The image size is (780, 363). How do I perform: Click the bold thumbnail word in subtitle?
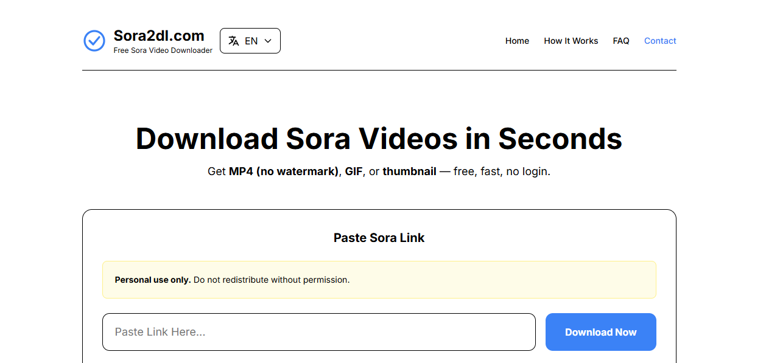click(x=409, y=171)
